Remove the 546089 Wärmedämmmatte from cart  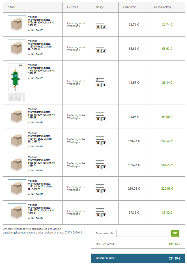point(98,27)
